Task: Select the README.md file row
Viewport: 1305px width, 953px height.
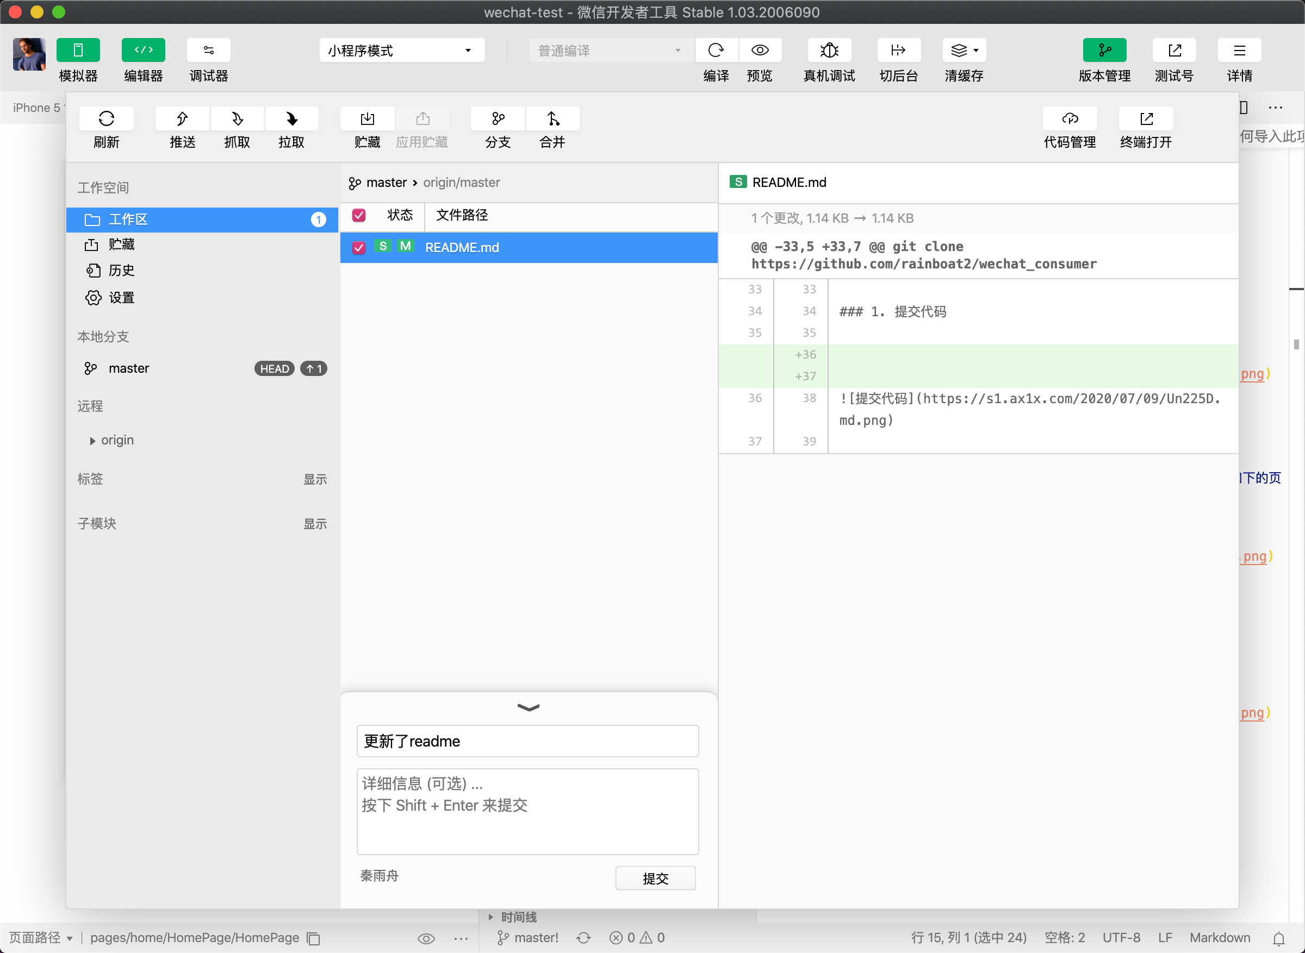Action: 529,248
